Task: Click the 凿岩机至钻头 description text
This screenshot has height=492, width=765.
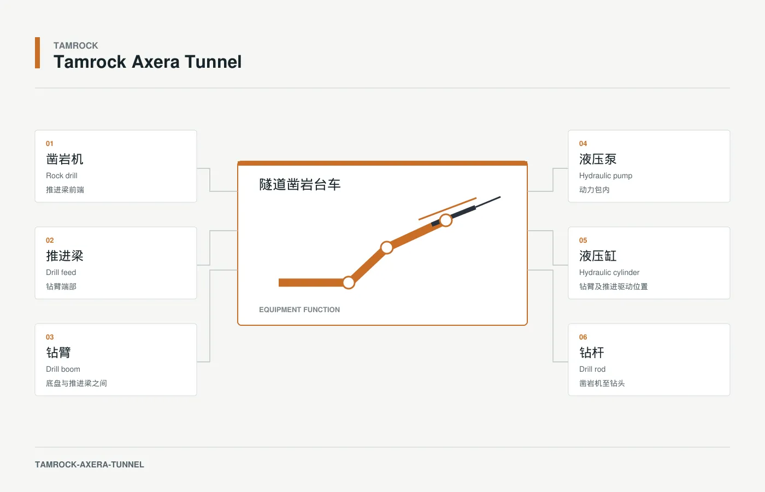Action: click(602, 383)
